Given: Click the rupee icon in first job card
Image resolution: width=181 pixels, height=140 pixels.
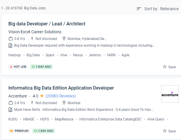Looking at the screenshot, I should pos(32,38).
